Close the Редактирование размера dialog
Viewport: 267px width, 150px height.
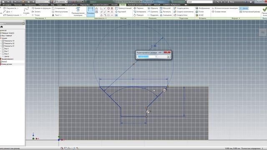[x=167, y=52]
